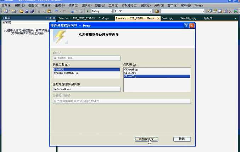Click the Copy toolbar icon
Image resolution: width=240 pixels, height=152 pixels.
tap(44, 11)
